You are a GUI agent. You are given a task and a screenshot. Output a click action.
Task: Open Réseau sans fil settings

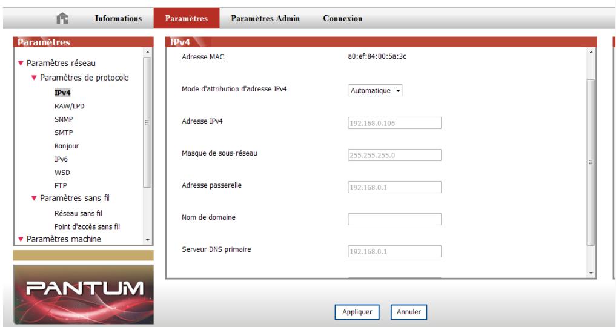click(79, 213)
